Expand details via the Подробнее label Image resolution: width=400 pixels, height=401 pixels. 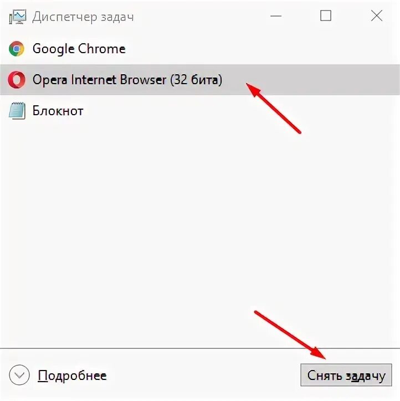[x=72, y=376]
